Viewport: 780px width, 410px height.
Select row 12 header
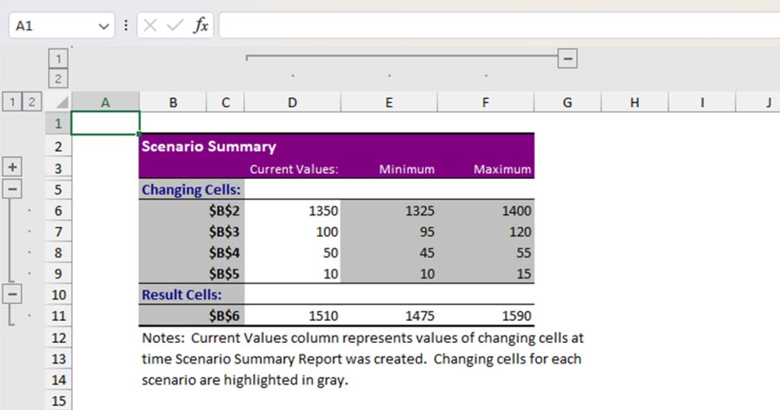point(58,338)
